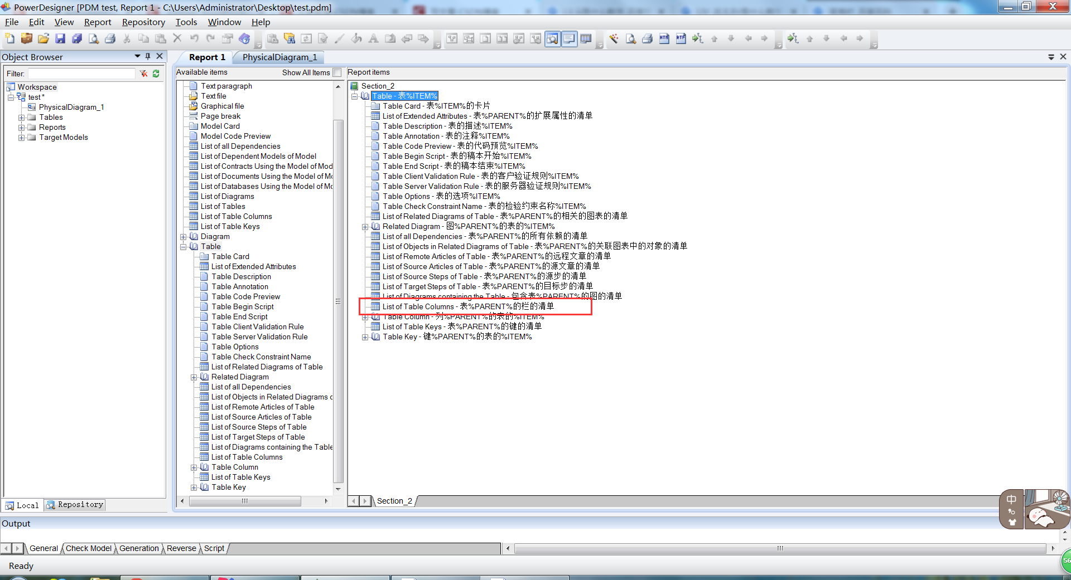Click the scroll-left arrow beside Section_2 tab

(354, 501)
